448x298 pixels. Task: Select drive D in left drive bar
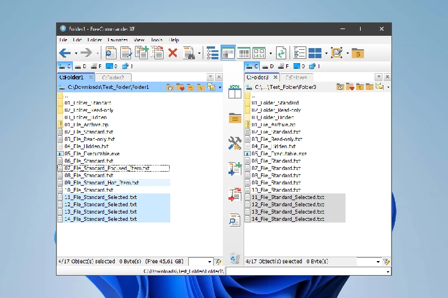(80, 67)
